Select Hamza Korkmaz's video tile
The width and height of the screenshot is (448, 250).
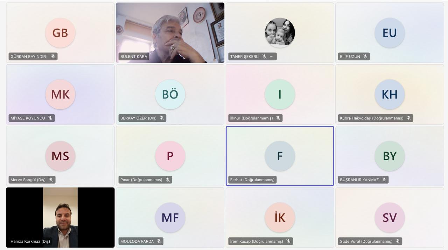click(x=60, y=218)
